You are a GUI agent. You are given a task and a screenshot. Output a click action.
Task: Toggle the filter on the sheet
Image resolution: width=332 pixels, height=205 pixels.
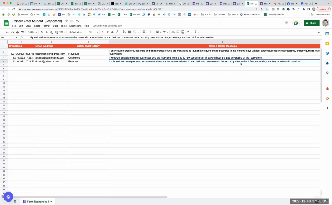[x=188, y=32]
